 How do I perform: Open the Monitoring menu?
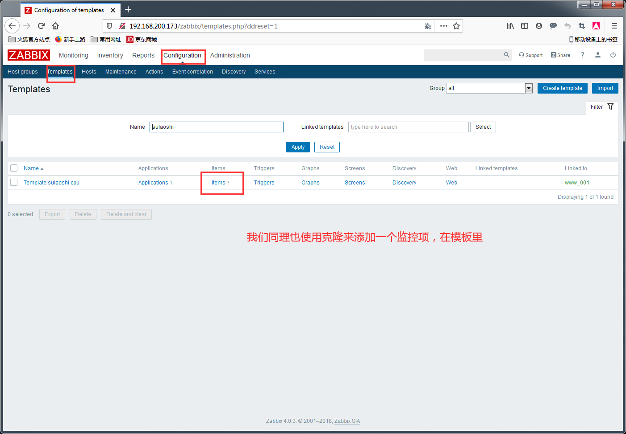[74, 55]
